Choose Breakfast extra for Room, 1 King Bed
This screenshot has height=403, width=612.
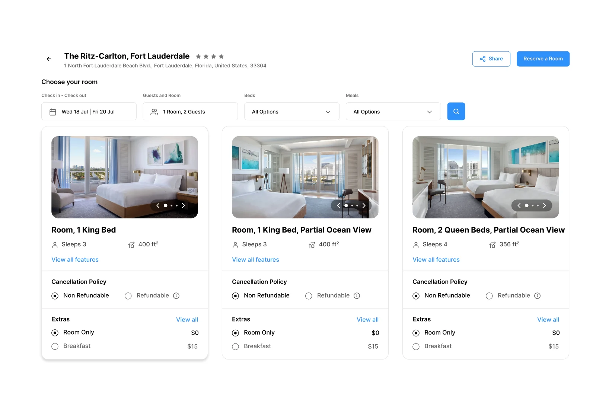[x=55, y=346]
